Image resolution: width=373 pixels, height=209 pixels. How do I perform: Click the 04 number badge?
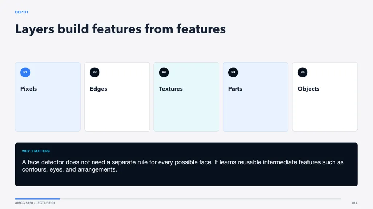click(x=233, y=72)
